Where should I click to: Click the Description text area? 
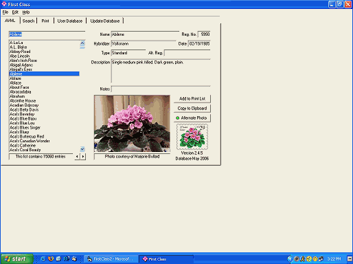click(x=161, y=71)
